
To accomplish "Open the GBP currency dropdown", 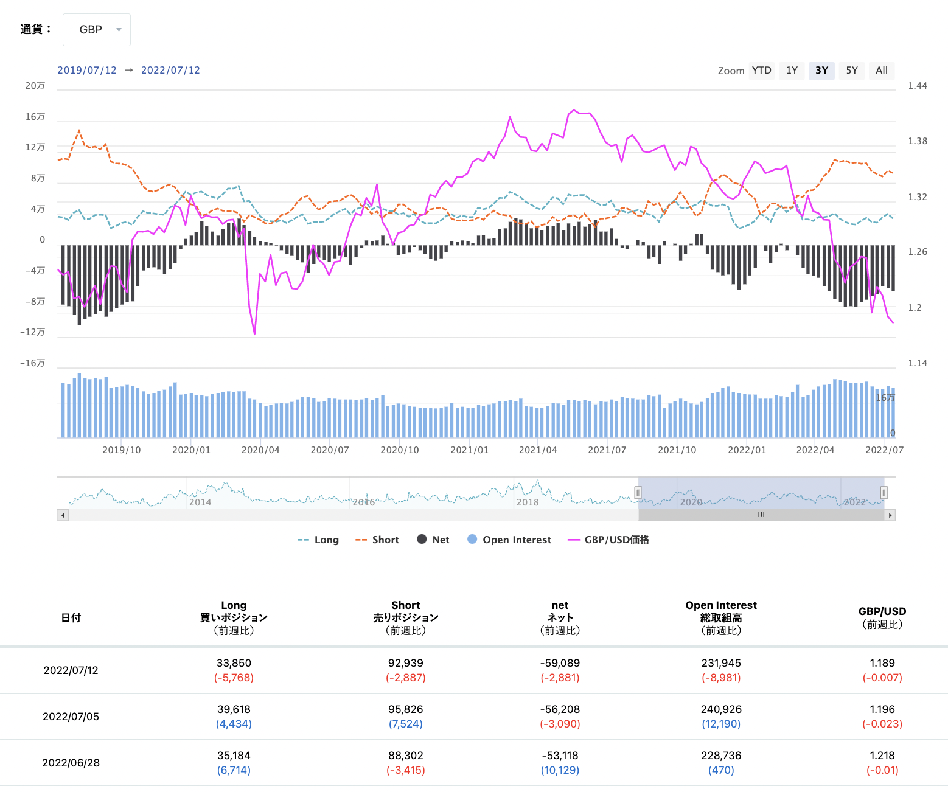I will click(97, 30).
